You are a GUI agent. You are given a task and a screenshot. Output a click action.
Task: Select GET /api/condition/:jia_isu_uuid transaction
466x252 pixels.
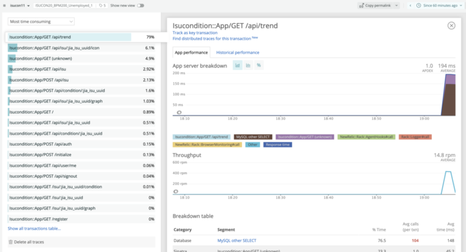[x=82, y=133]
